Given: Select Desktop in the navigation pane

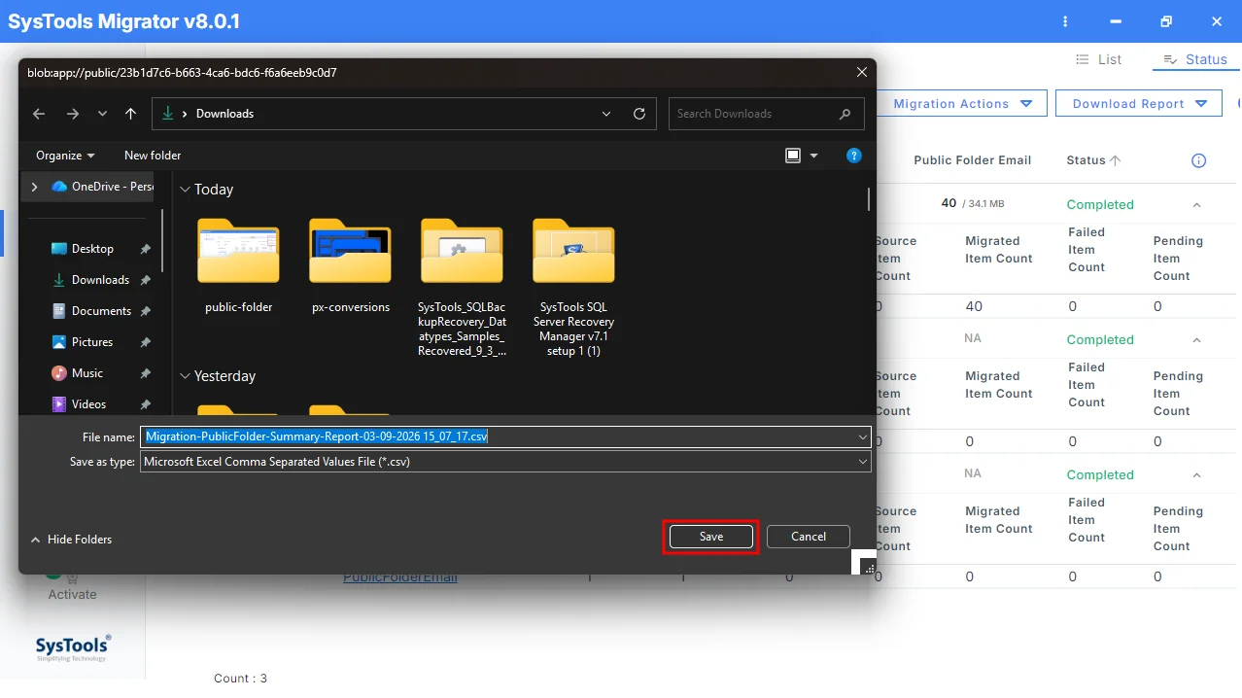Looking at the screenshot, I should 92,249.
